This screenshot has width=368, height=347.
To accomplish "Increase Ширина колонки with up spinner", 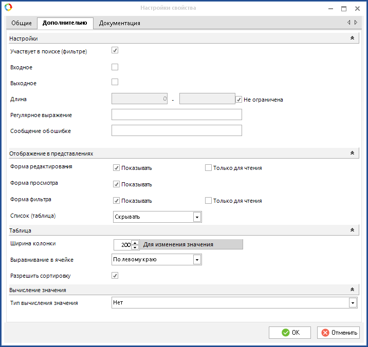I will coord(135,242).
